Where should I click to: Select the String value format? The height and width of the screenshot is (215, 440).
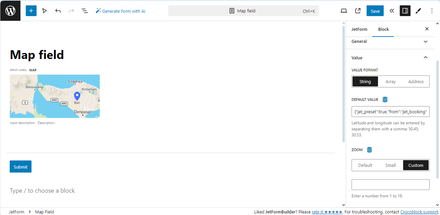(365, 81)
